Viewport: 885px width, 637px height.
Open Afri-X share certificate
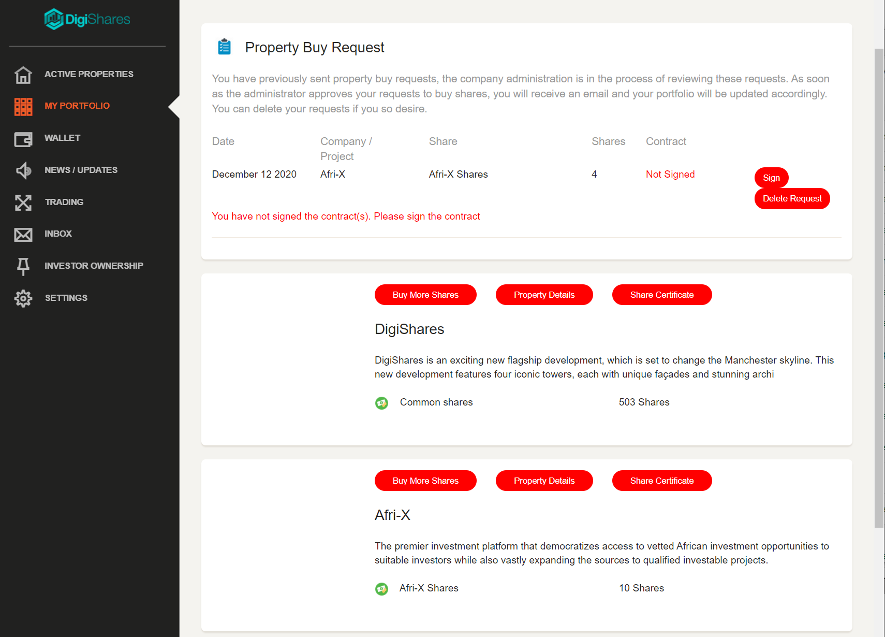662,481
